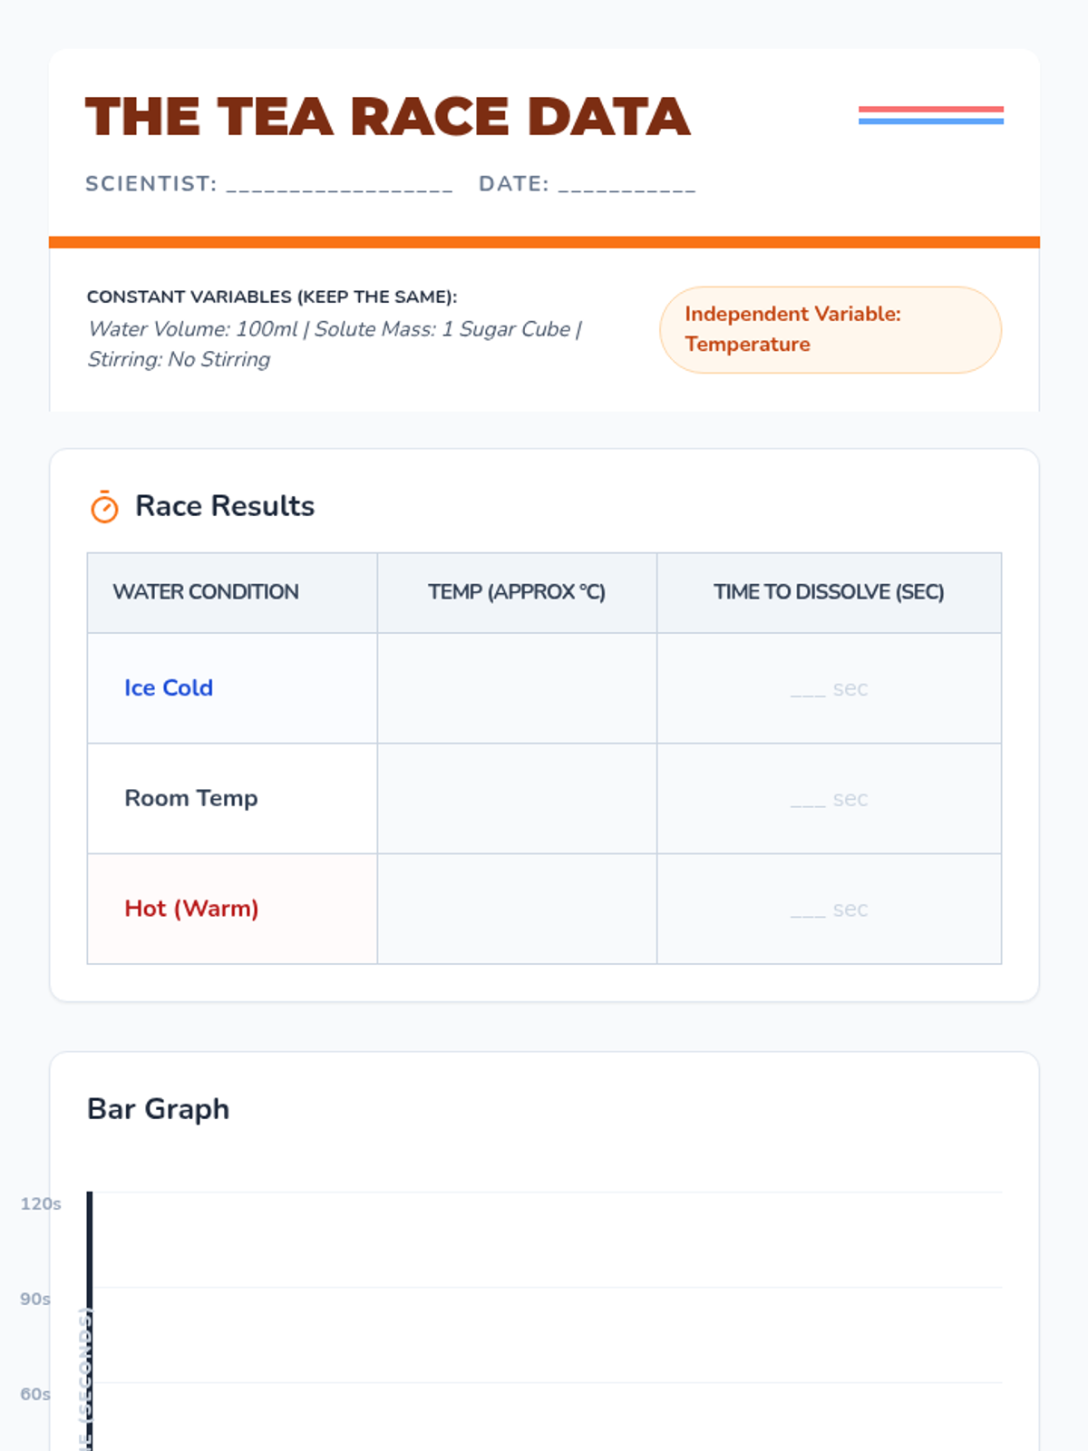Click the stopwatch icon beside Race Results
The height and width of the screenshot is (1451, 1088).
point(104,507)
